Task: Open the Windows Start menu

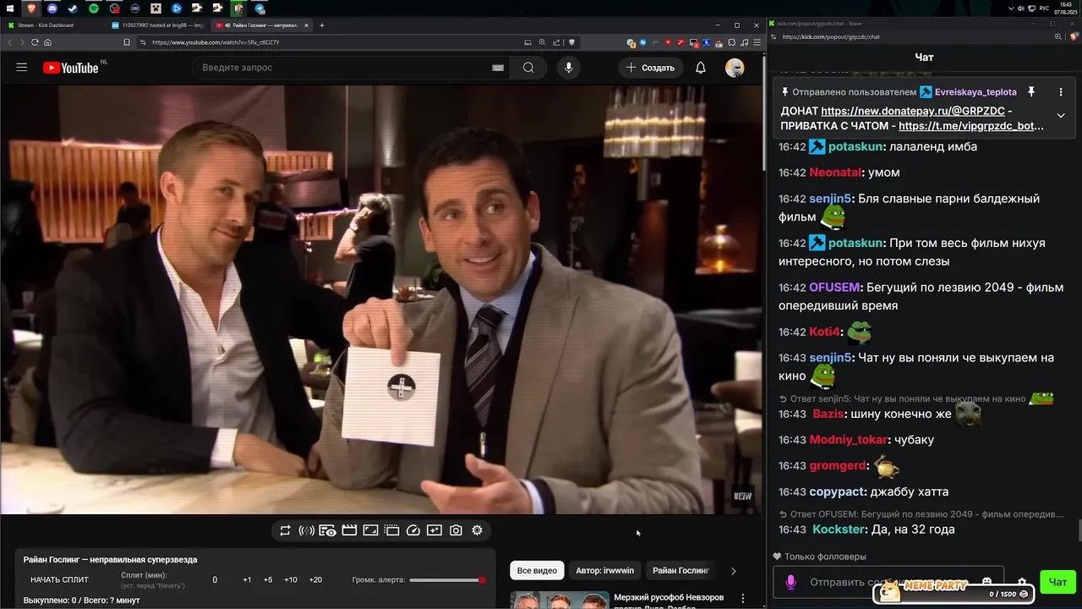Action: (9, 8)
